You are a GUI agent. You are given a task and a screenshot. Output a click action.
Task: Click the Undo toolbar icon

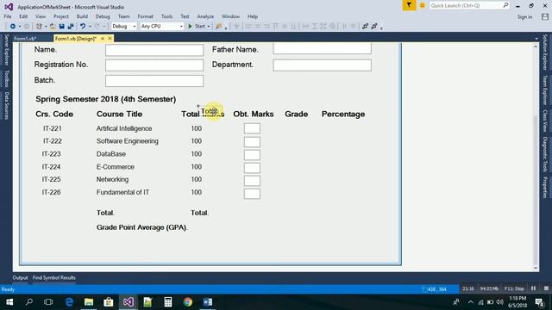[x=83, y=27]
